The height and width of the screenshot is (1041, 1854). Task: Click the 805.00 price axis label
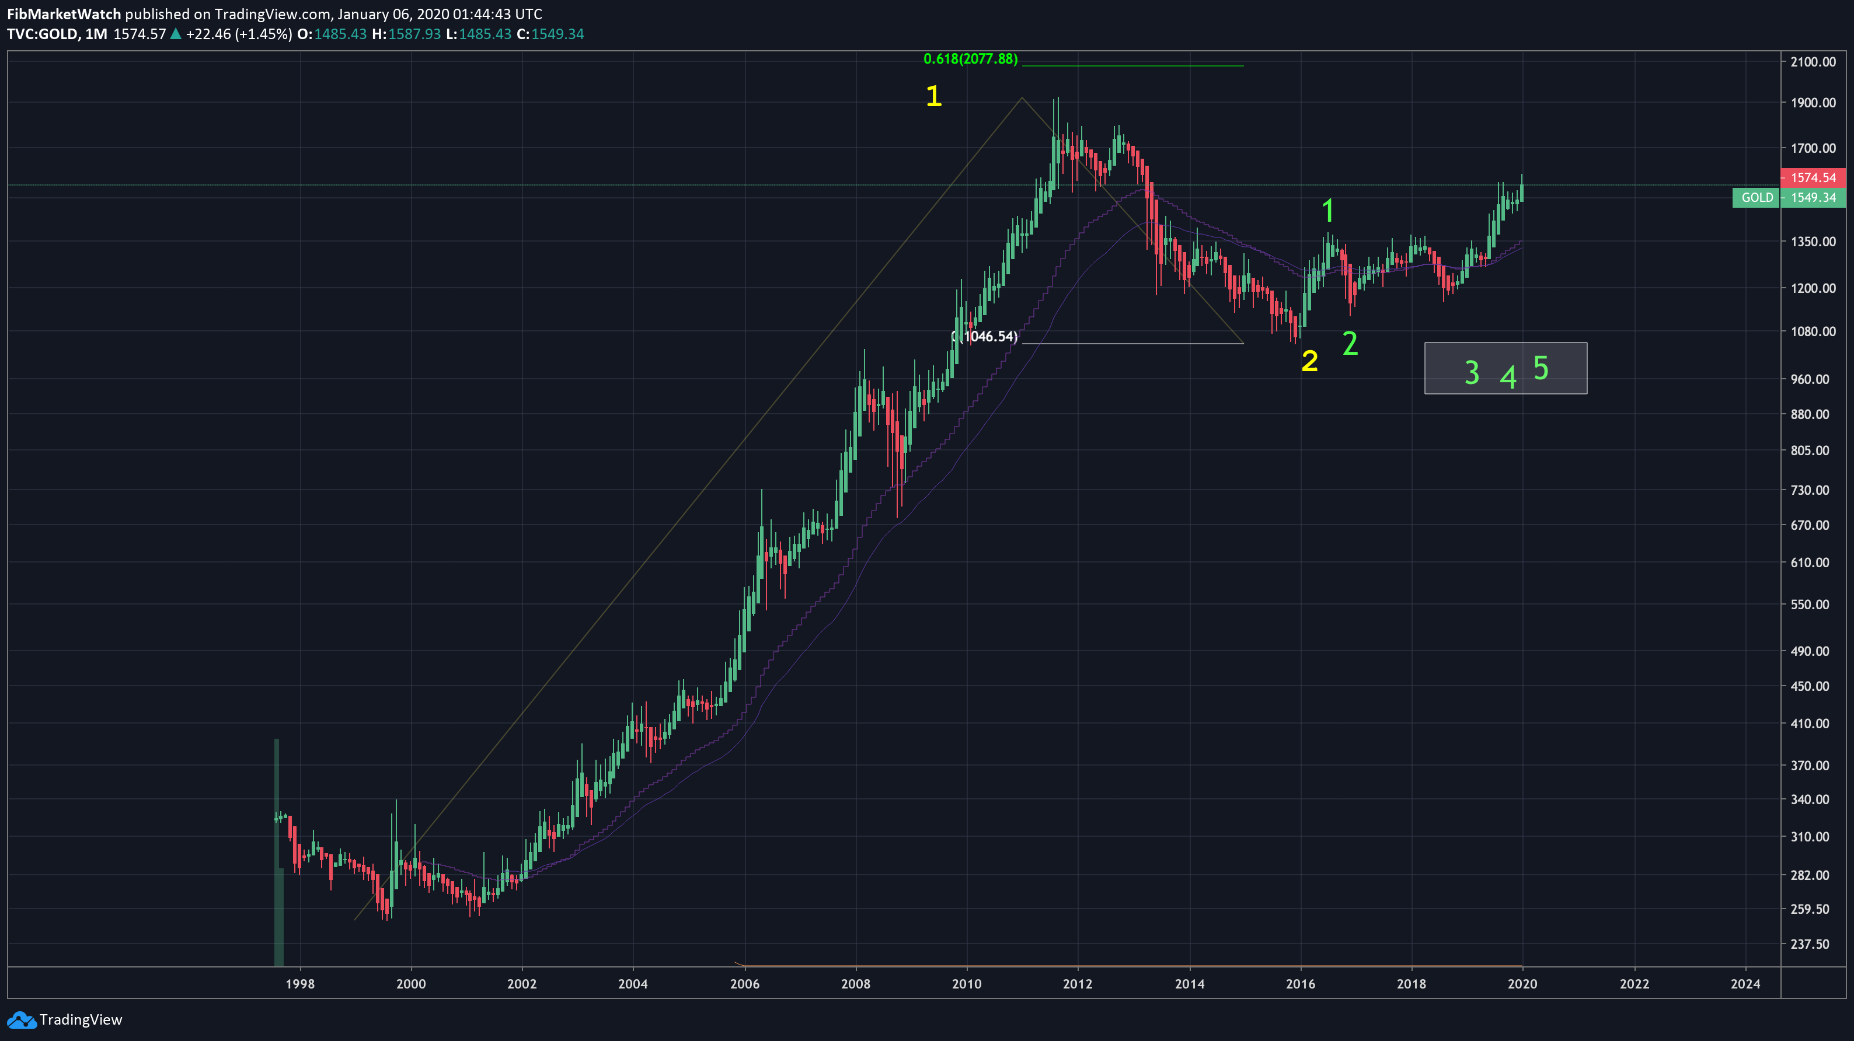(1810, 450)
